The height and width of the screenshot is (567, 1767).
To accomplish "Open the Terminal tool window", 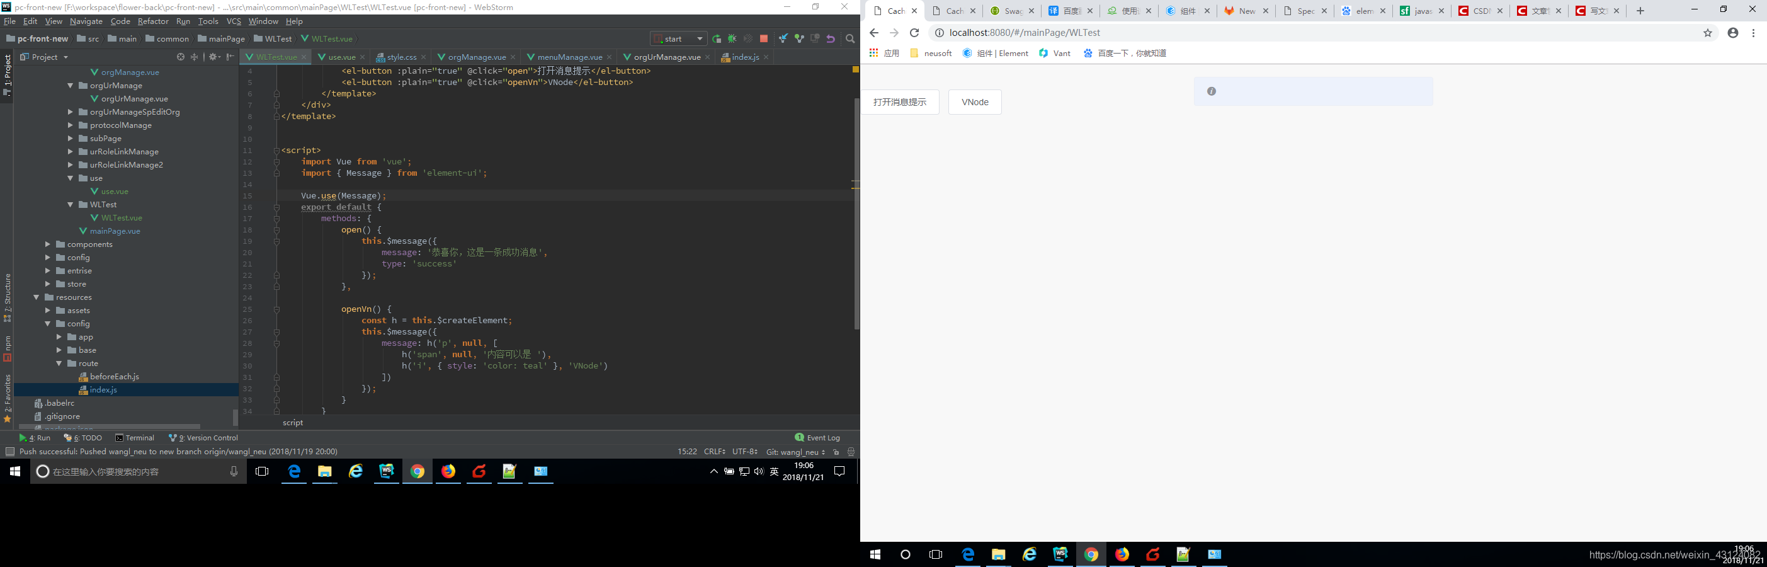I will tap(135, 438).
